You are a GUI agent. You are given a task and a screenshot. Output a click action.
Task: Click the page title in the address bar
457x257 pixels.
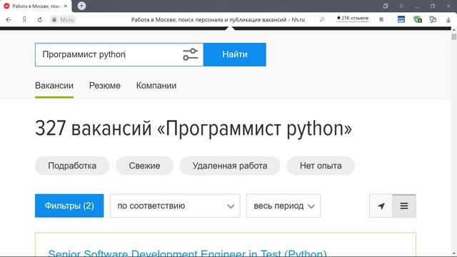pos(218,19)
